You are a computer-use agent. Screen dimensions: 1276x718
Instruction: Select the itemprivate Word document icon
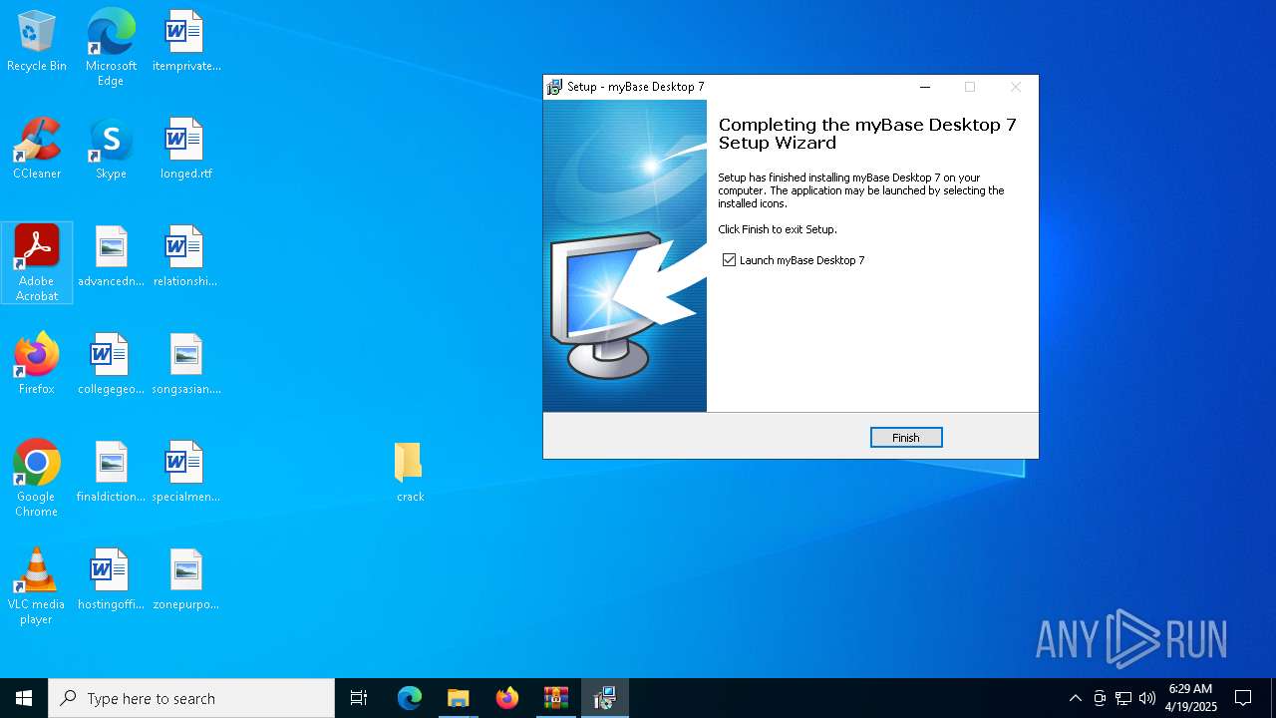click(x=186, y=41)
